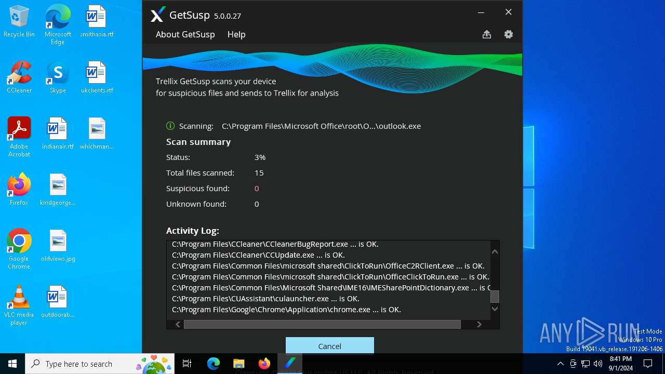Select the Adobe Acrobat desktop shortcut
The height and width of the screenshot is (374, 665).
click(x=19, y=137)
